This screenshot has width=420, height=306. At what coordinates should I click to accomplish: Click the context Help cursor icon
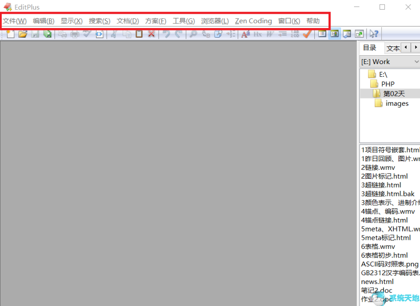pos(374,34)
